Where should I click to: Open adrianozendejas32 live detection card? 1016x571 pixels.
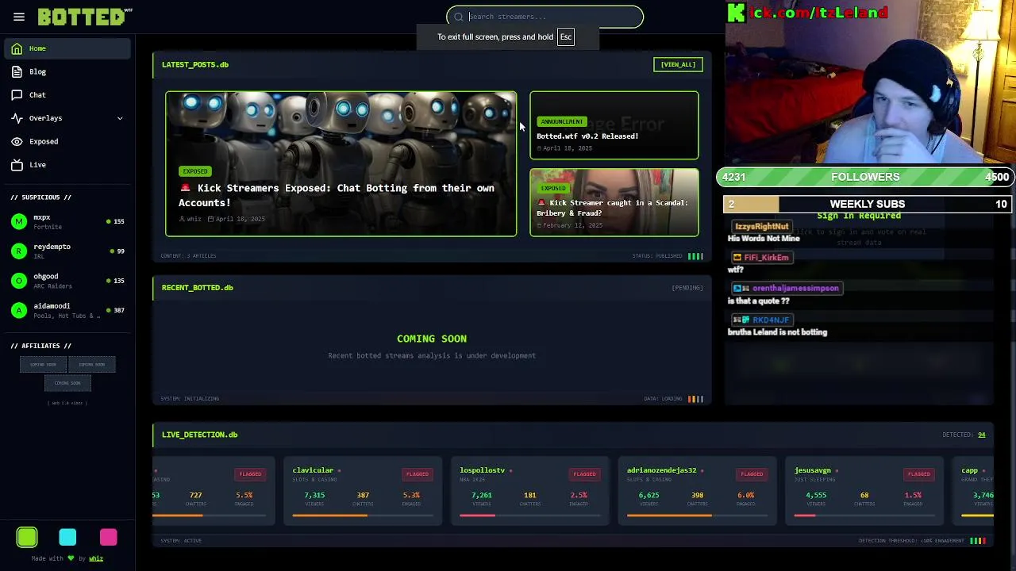click(x=697, y=491)
